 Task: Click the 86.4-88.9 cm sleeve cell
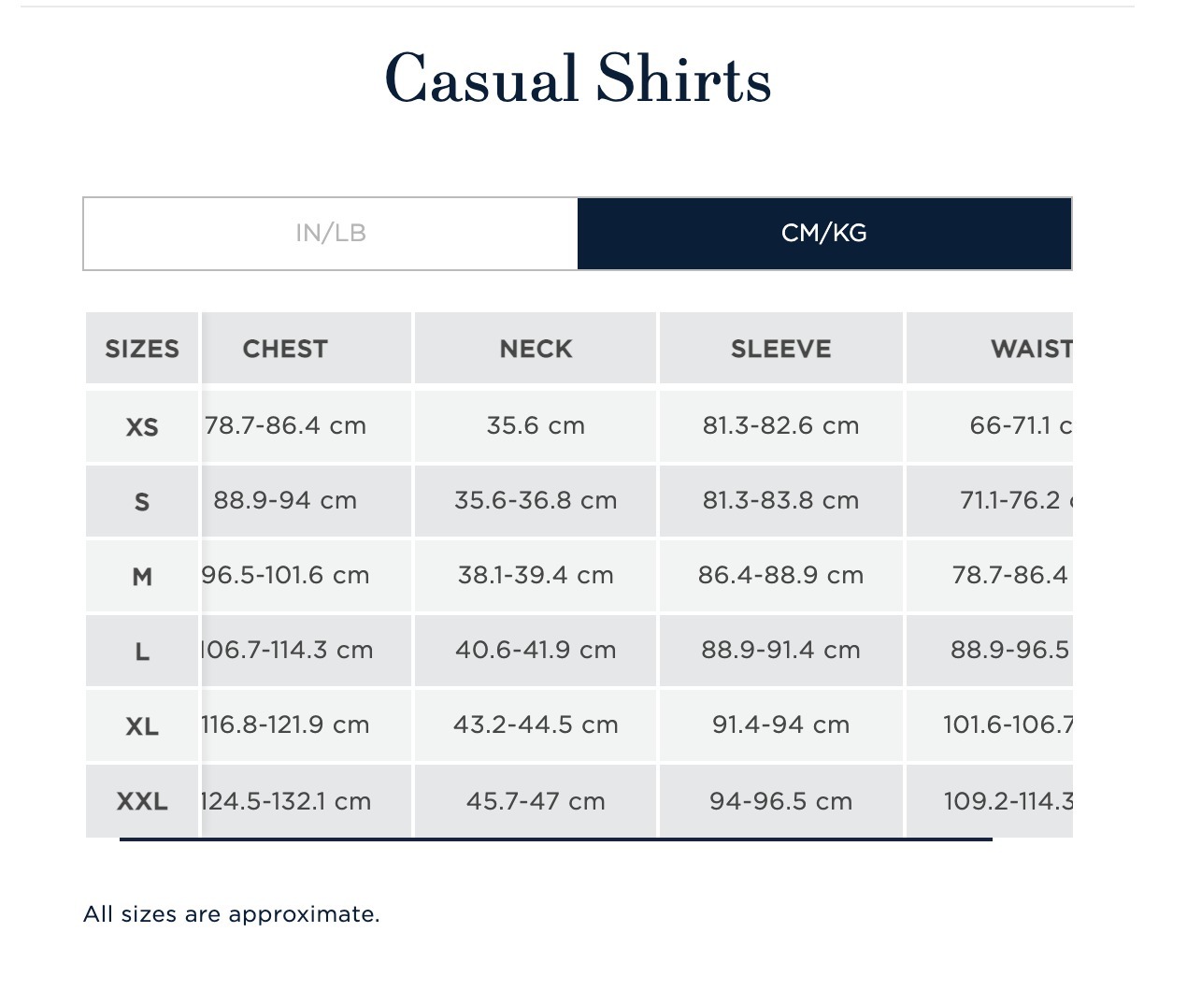coord(781,576)
